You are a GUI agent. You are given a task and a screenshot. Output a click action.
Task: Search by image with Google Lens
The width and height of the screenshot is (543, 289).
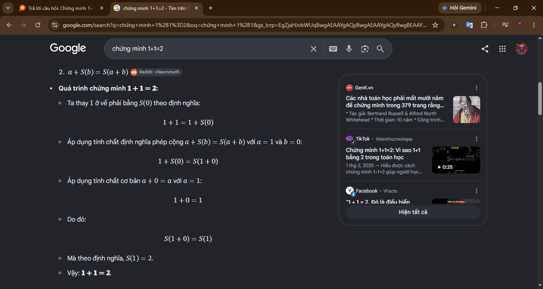click(365, 49)
